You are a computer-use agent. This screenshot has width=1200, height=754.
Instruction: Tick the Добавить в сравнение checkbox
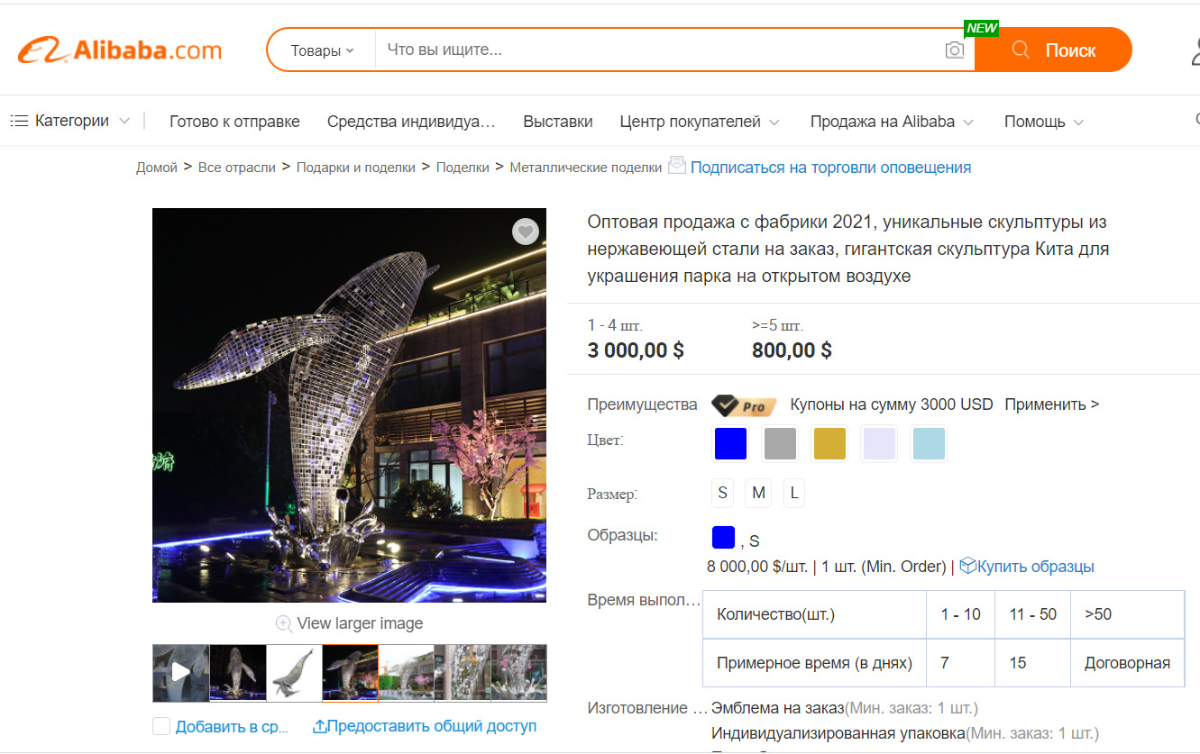click(x=161, y=726)
